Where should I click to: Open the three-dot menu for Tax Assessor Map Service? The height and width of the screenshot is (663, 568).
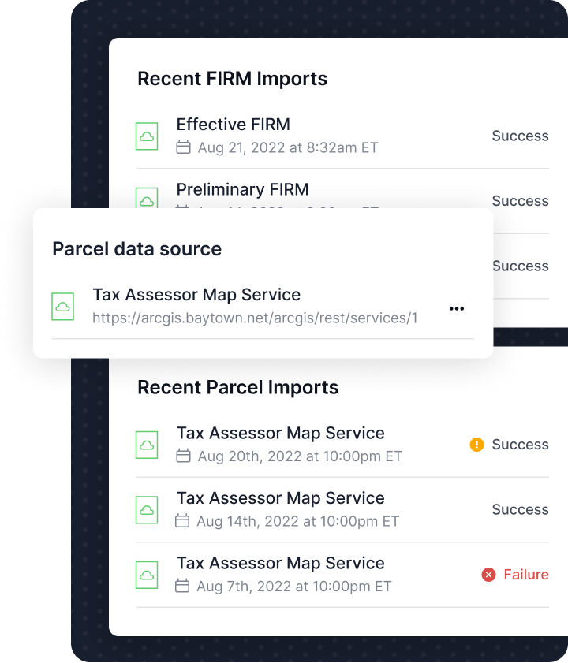pos(456,308)
